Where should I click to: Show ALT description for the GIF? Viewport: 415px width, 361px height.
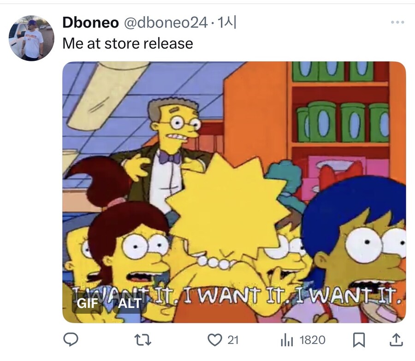(130, 303)
